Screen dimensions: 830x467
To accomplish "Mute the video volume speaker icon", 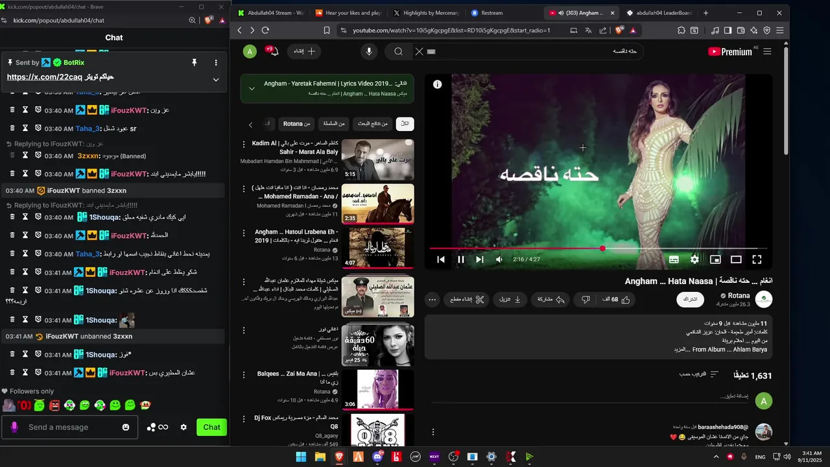I will point(499,259).
